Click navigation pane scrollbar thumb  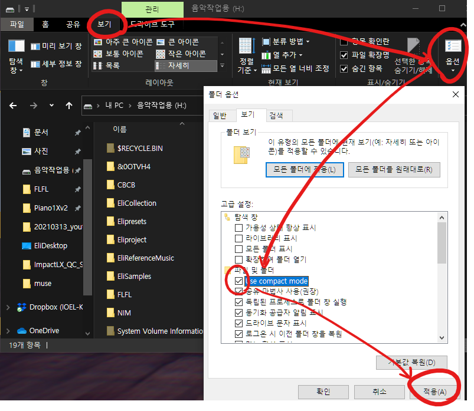coord(87,227)
